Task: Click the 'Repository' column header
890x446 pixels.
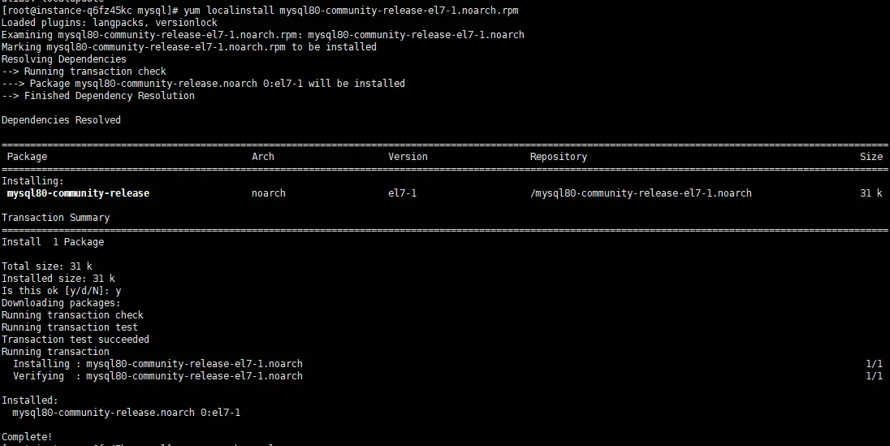Action: (559, 156)
